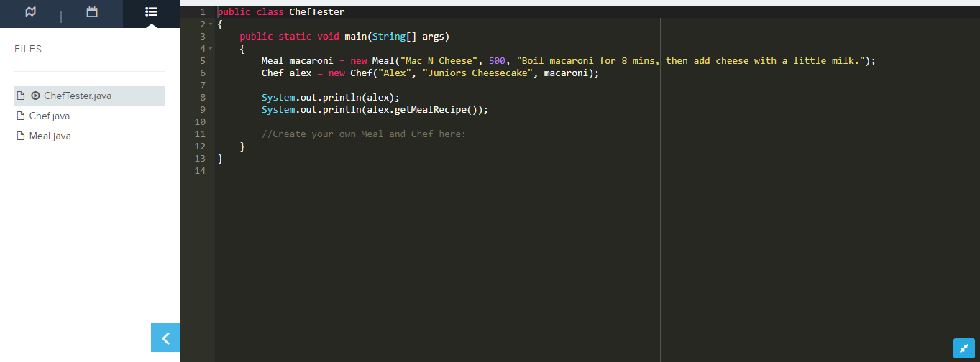Exit fullscreen using the blue shrink-arrows icon
Viewport: 980px width, 362px height.
tap(963, 348)
